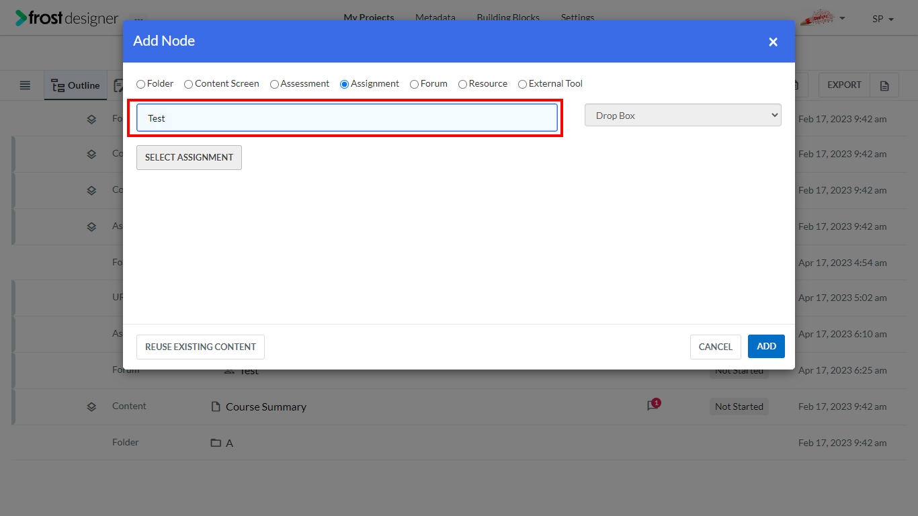This screenshot has height=516, width=918.
Task: Cancel the Add Node dialog
Action: pos(715,347)
